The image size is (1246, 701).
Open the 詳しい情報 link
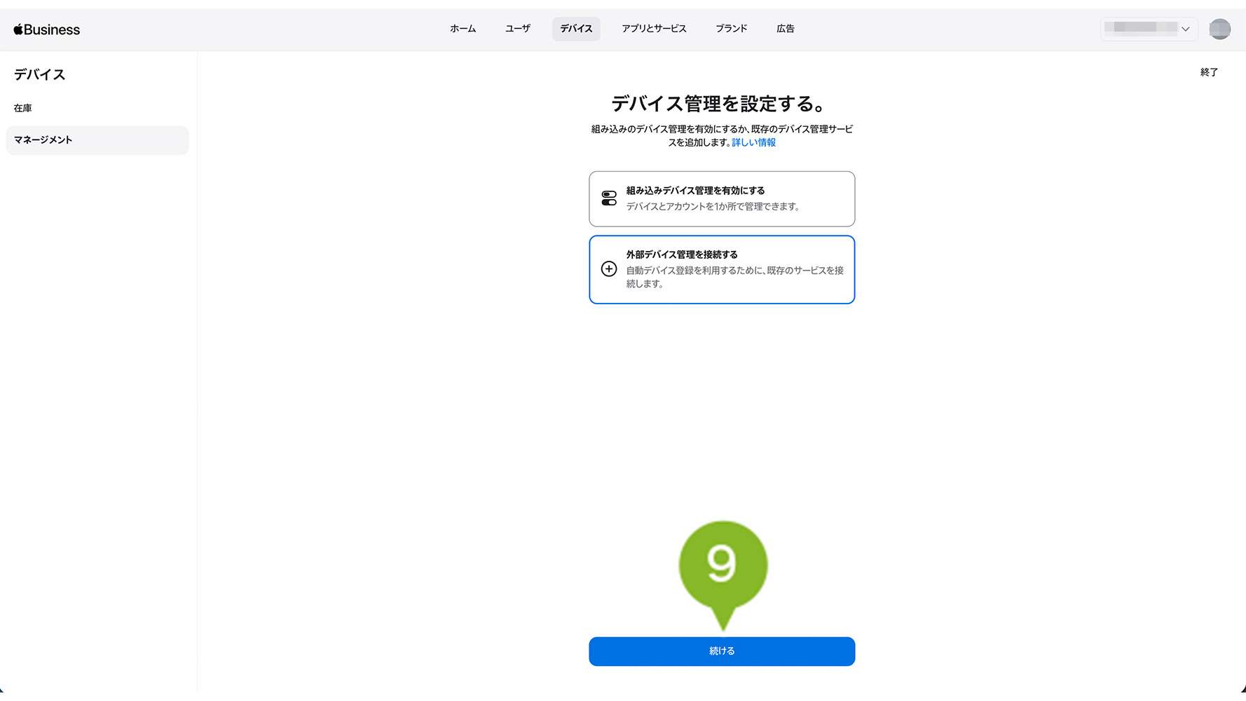point(753,142)
